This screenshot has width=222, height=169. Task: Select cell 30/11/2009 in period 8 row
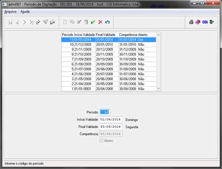[128, 54]
